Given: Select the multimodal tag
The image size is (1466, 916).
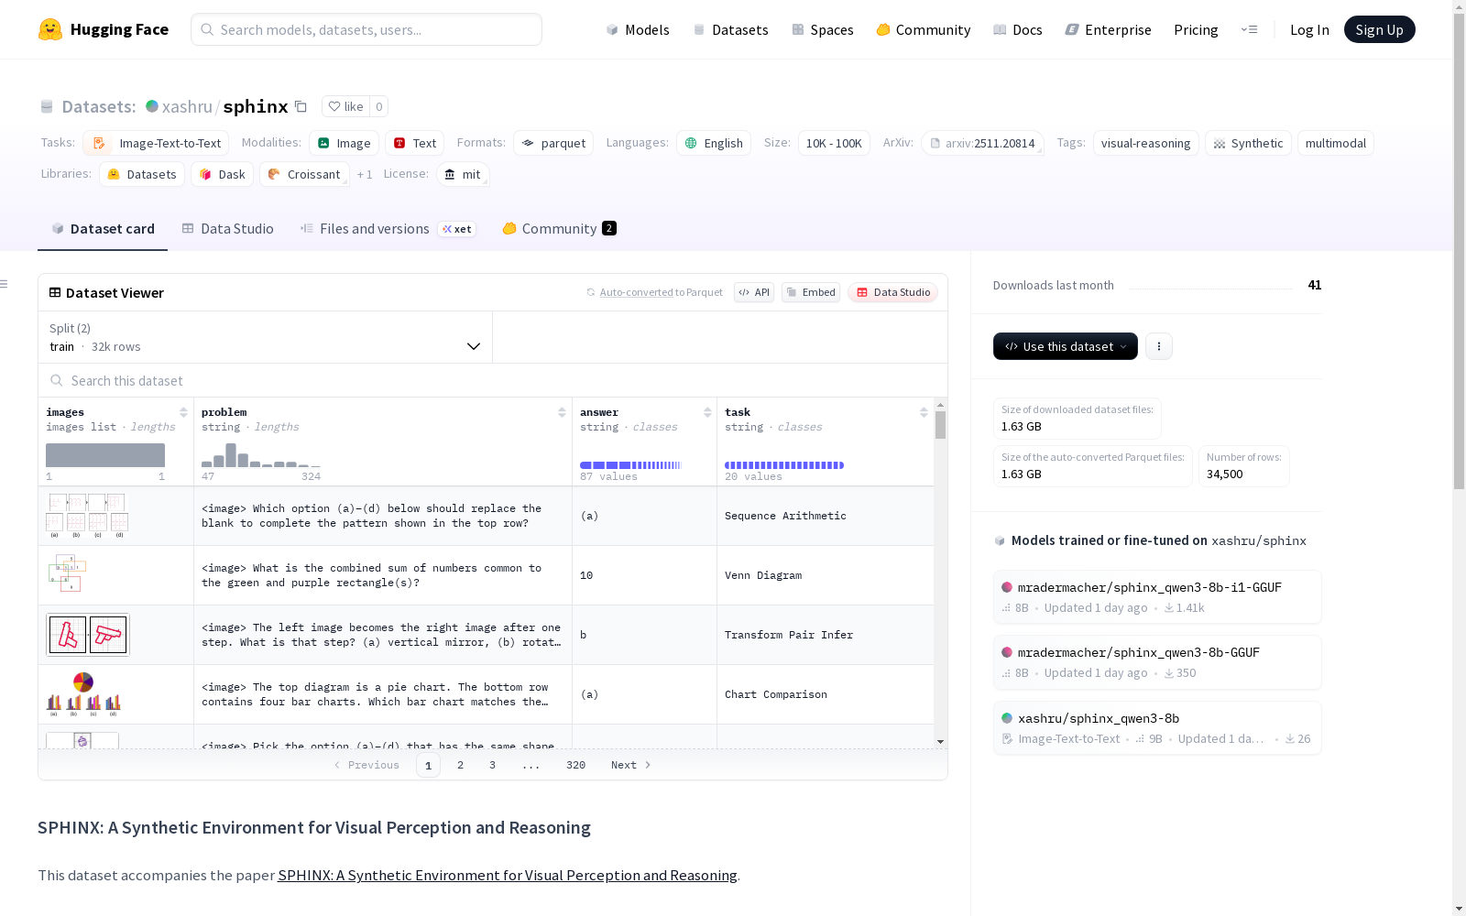Looking at the screenshot, I should click(x=1335, y=143).
